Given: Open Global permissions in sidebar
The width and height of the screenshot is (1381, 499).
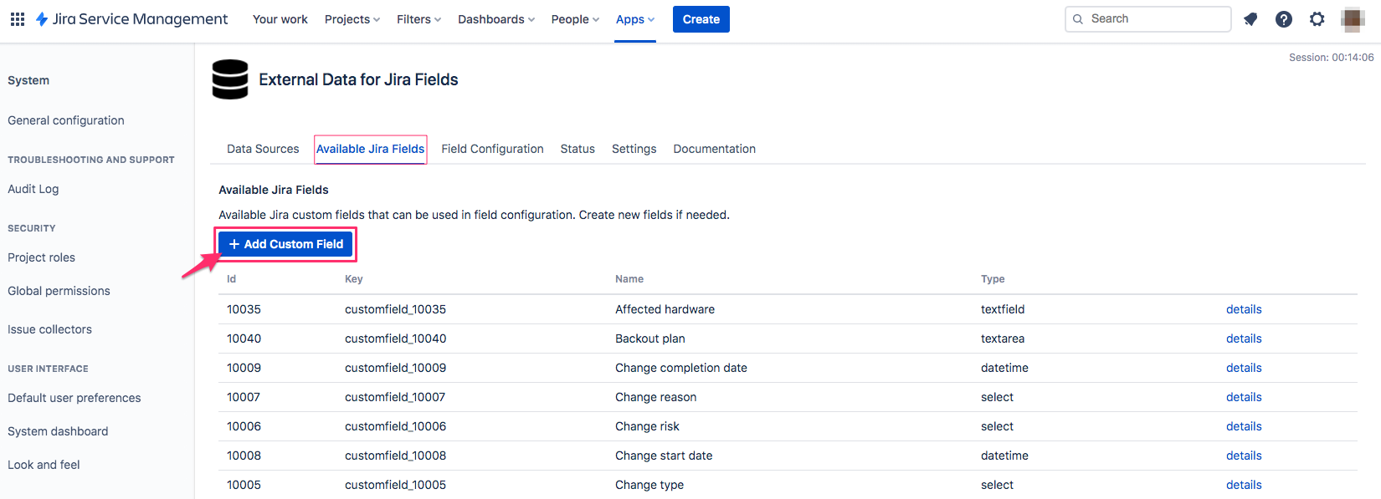Looking at the screenshot, I should coord(59,291).
